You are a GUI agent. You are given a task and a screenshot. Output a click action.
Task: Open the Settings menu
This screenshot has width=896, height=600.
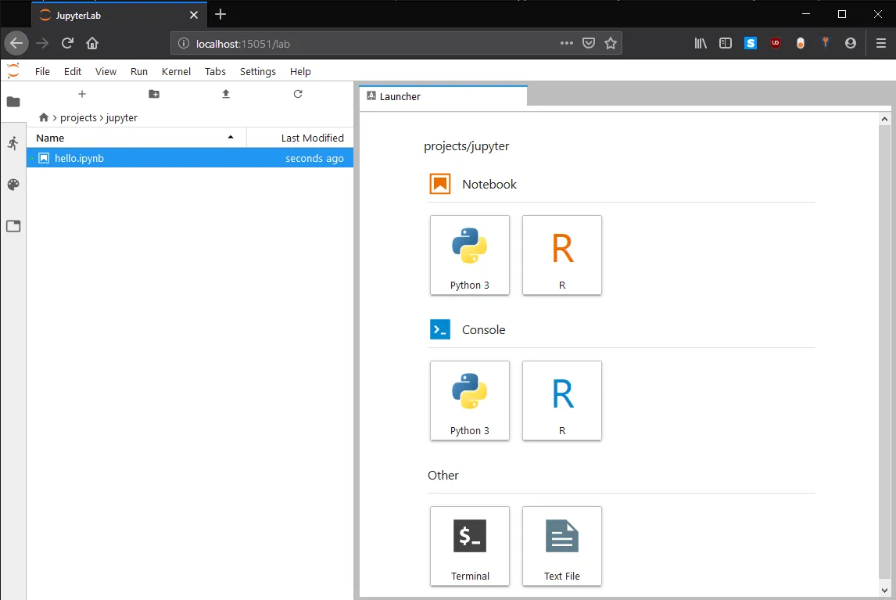click(258, 71)
